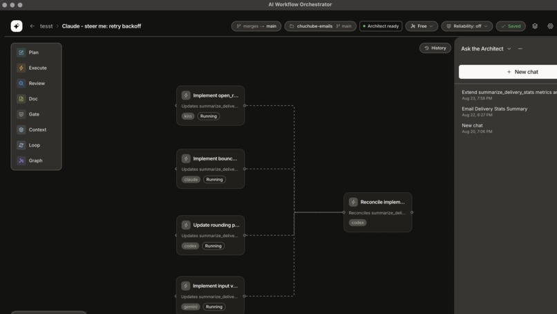The height and width of the screenshot is (314, 557).
Task: Click the gemini tag on Implement input node
Action: (x=191, y=307)
